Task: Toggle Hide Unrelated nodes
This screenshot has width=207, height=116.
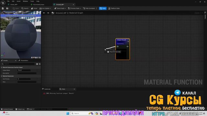Action: [89, 8]
